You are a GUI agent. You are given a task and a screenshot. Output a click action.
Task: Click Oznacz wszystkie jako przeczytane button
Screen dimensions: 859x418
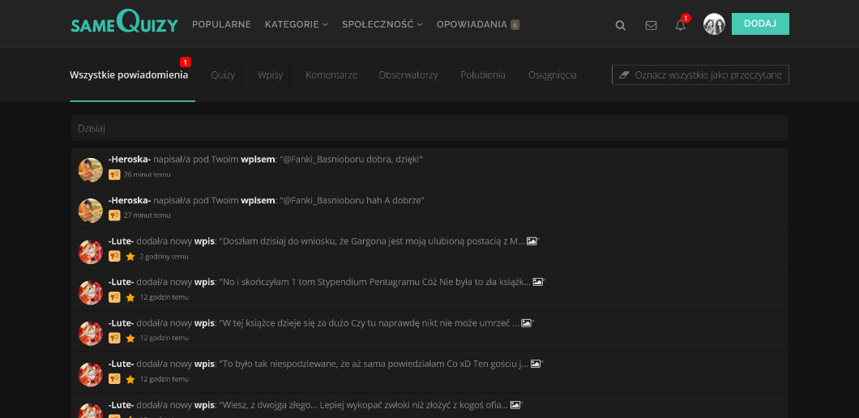700,75
